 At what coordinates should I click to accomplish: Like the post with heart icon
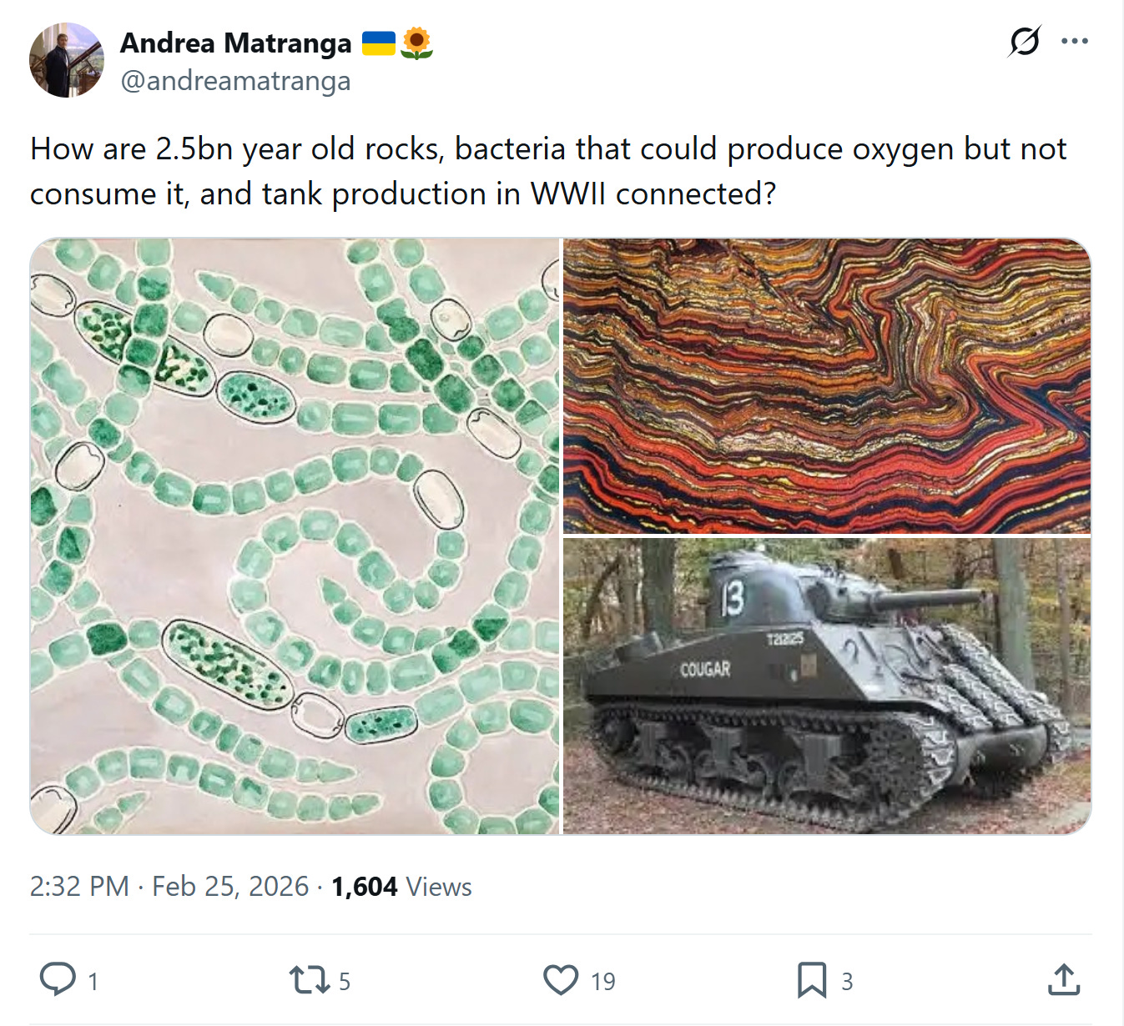tap(561, 980)
